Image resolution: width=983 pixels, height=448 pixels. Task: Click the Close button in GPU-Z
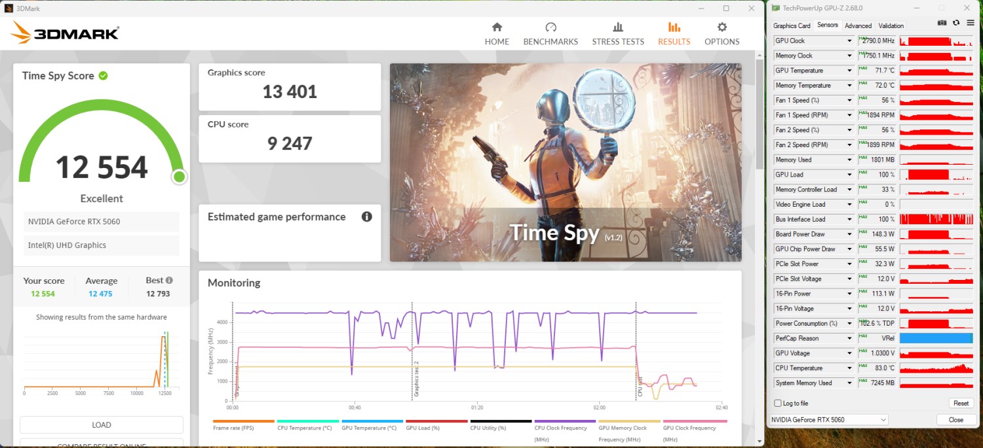tap(955, 419)
